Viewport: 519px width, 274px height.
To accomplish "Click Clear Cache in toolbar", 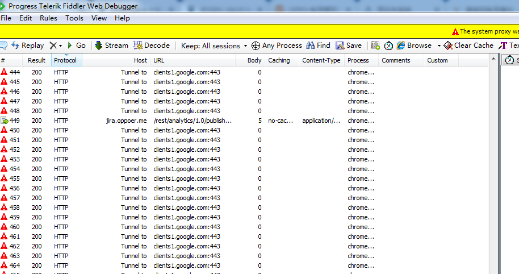I will pos(468,45).
